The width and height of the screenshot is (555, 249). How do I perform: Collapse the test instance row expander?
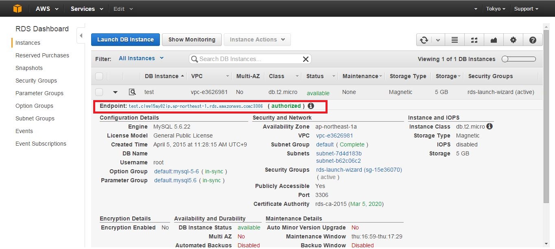pyautogui.click(x=115, y=92)
